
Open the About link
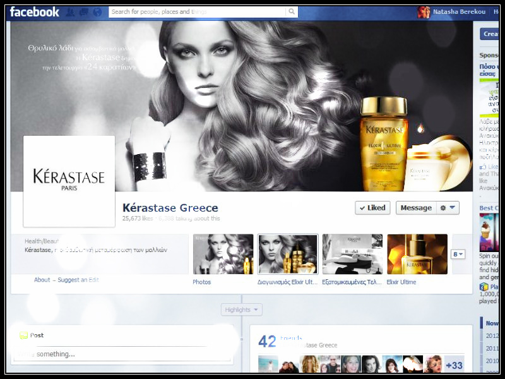tap(42, 280)
